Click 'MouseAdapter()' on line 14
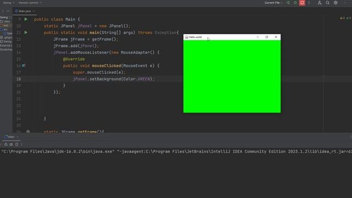 tap(137, 53)
